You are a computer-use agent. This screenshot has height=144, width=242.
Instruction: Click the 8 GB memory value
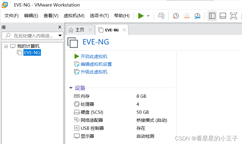141,96
